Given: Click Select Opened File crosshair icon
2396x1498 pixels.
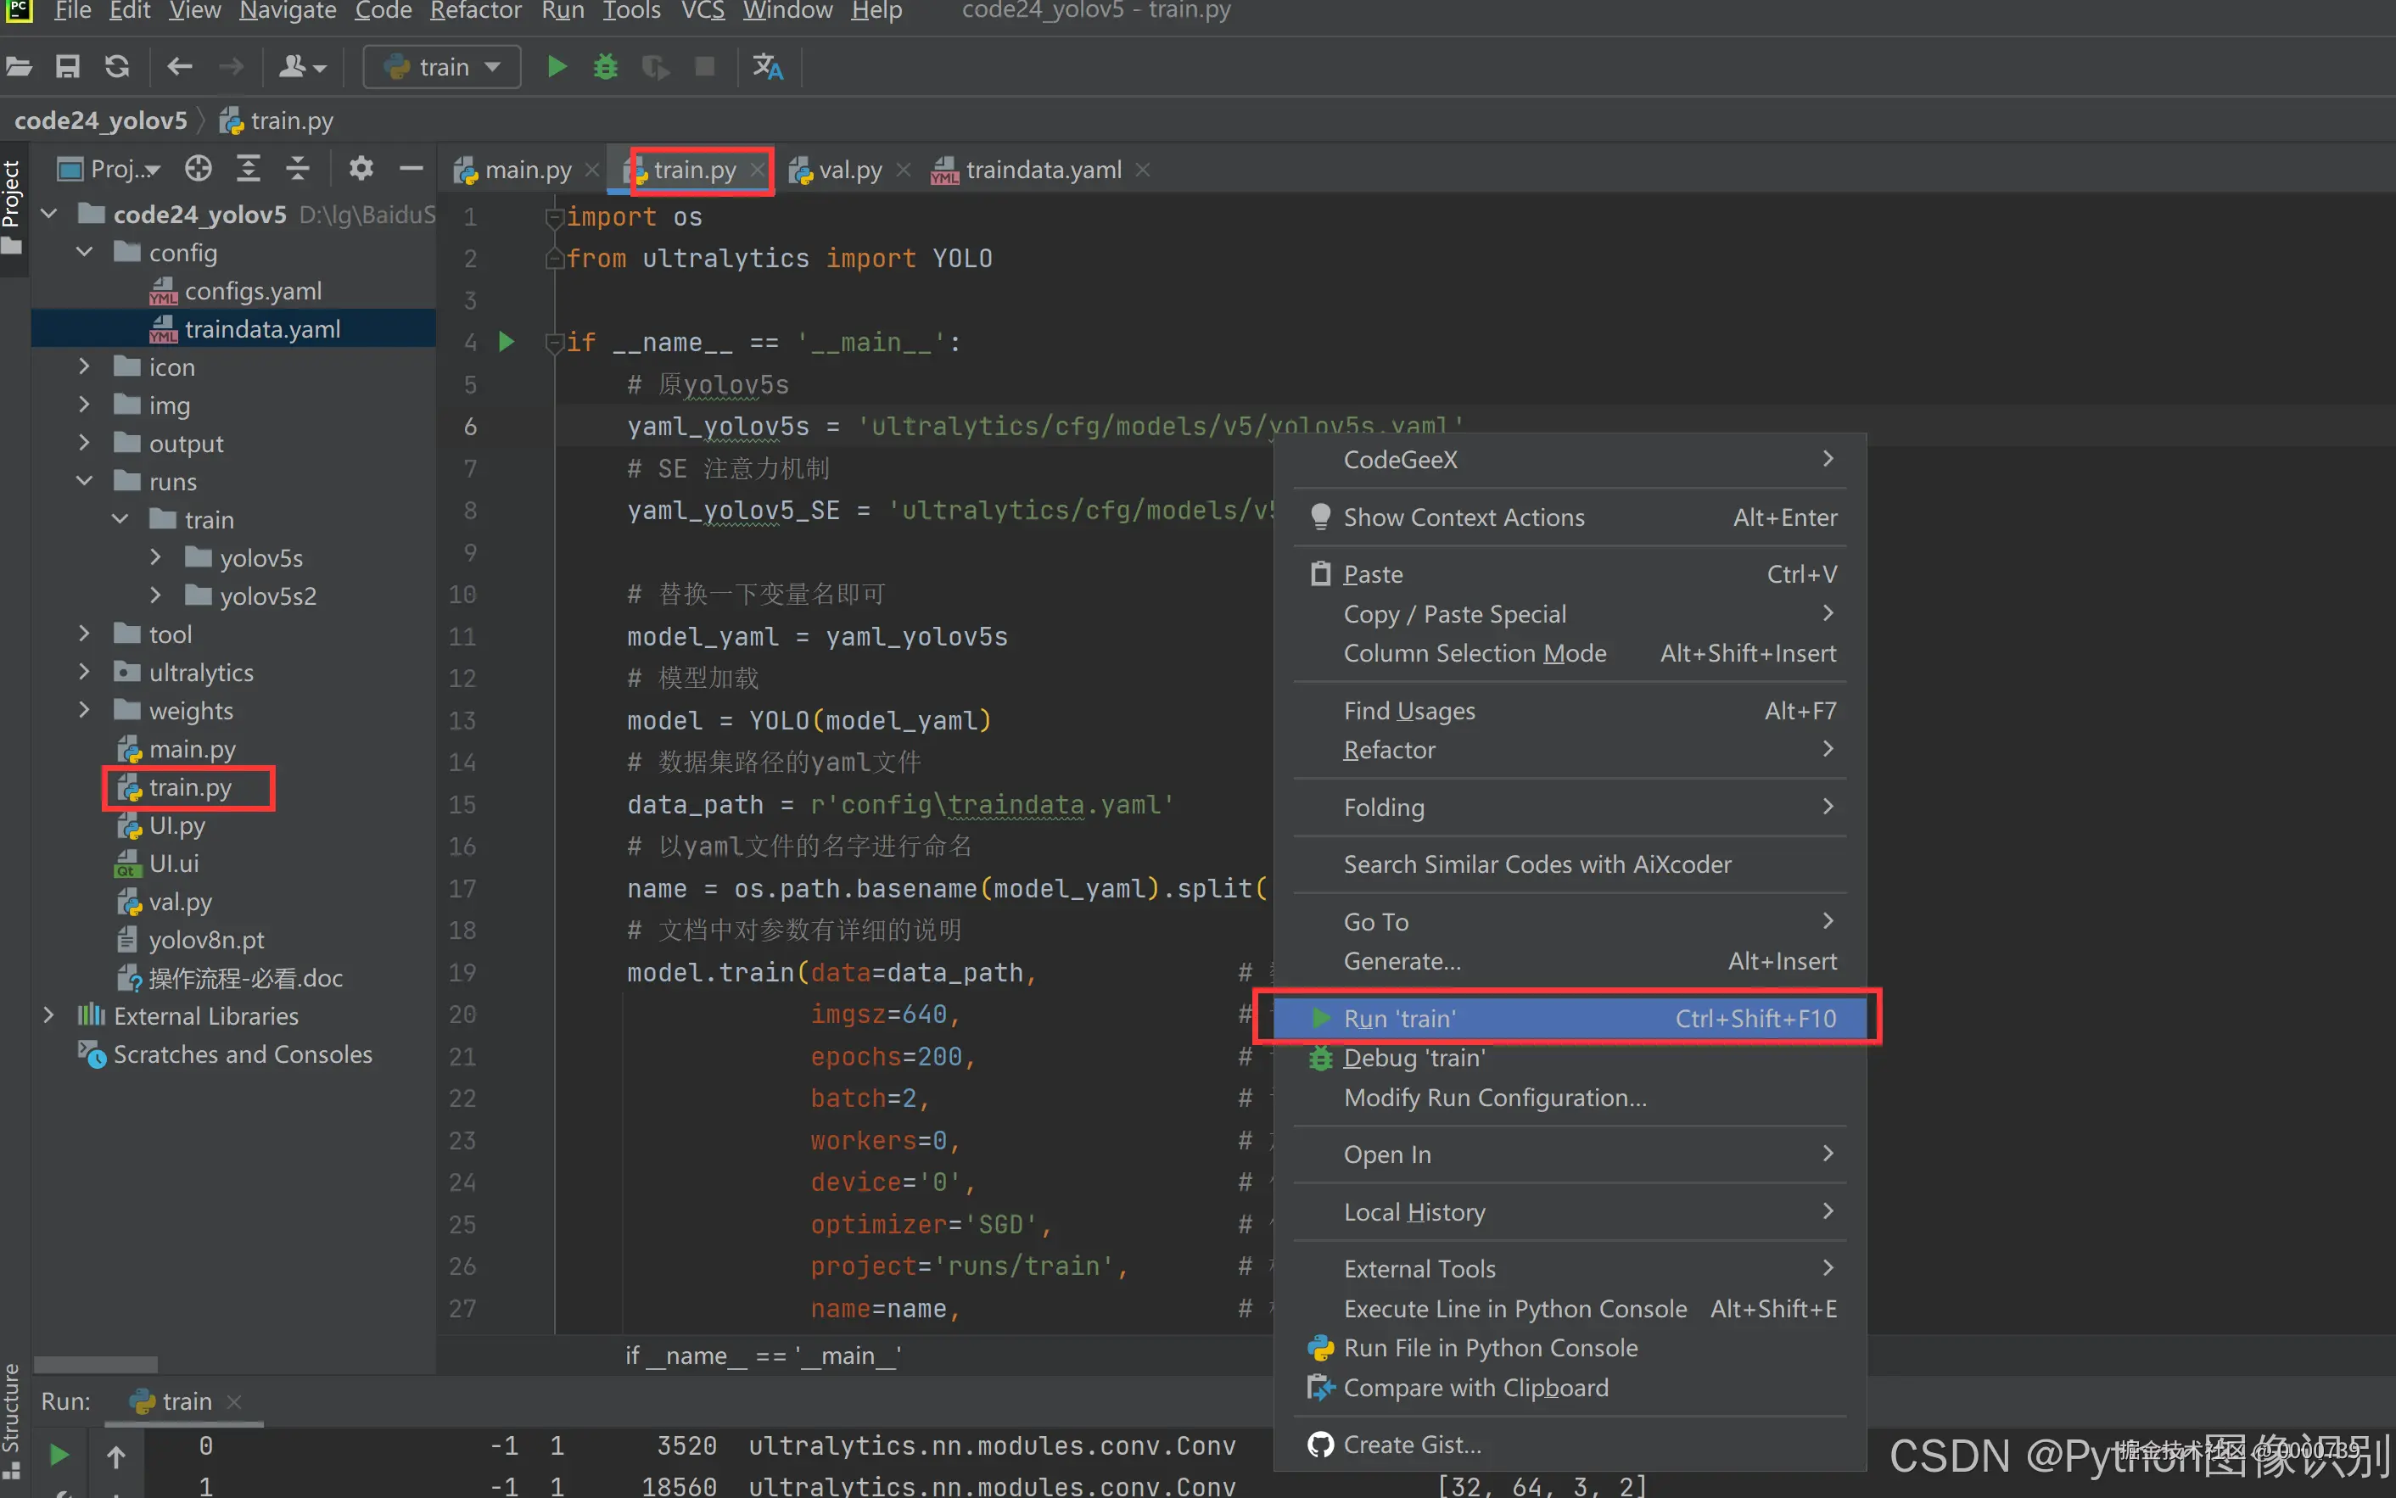Looking at the screenshot, I should coord(199,169).
